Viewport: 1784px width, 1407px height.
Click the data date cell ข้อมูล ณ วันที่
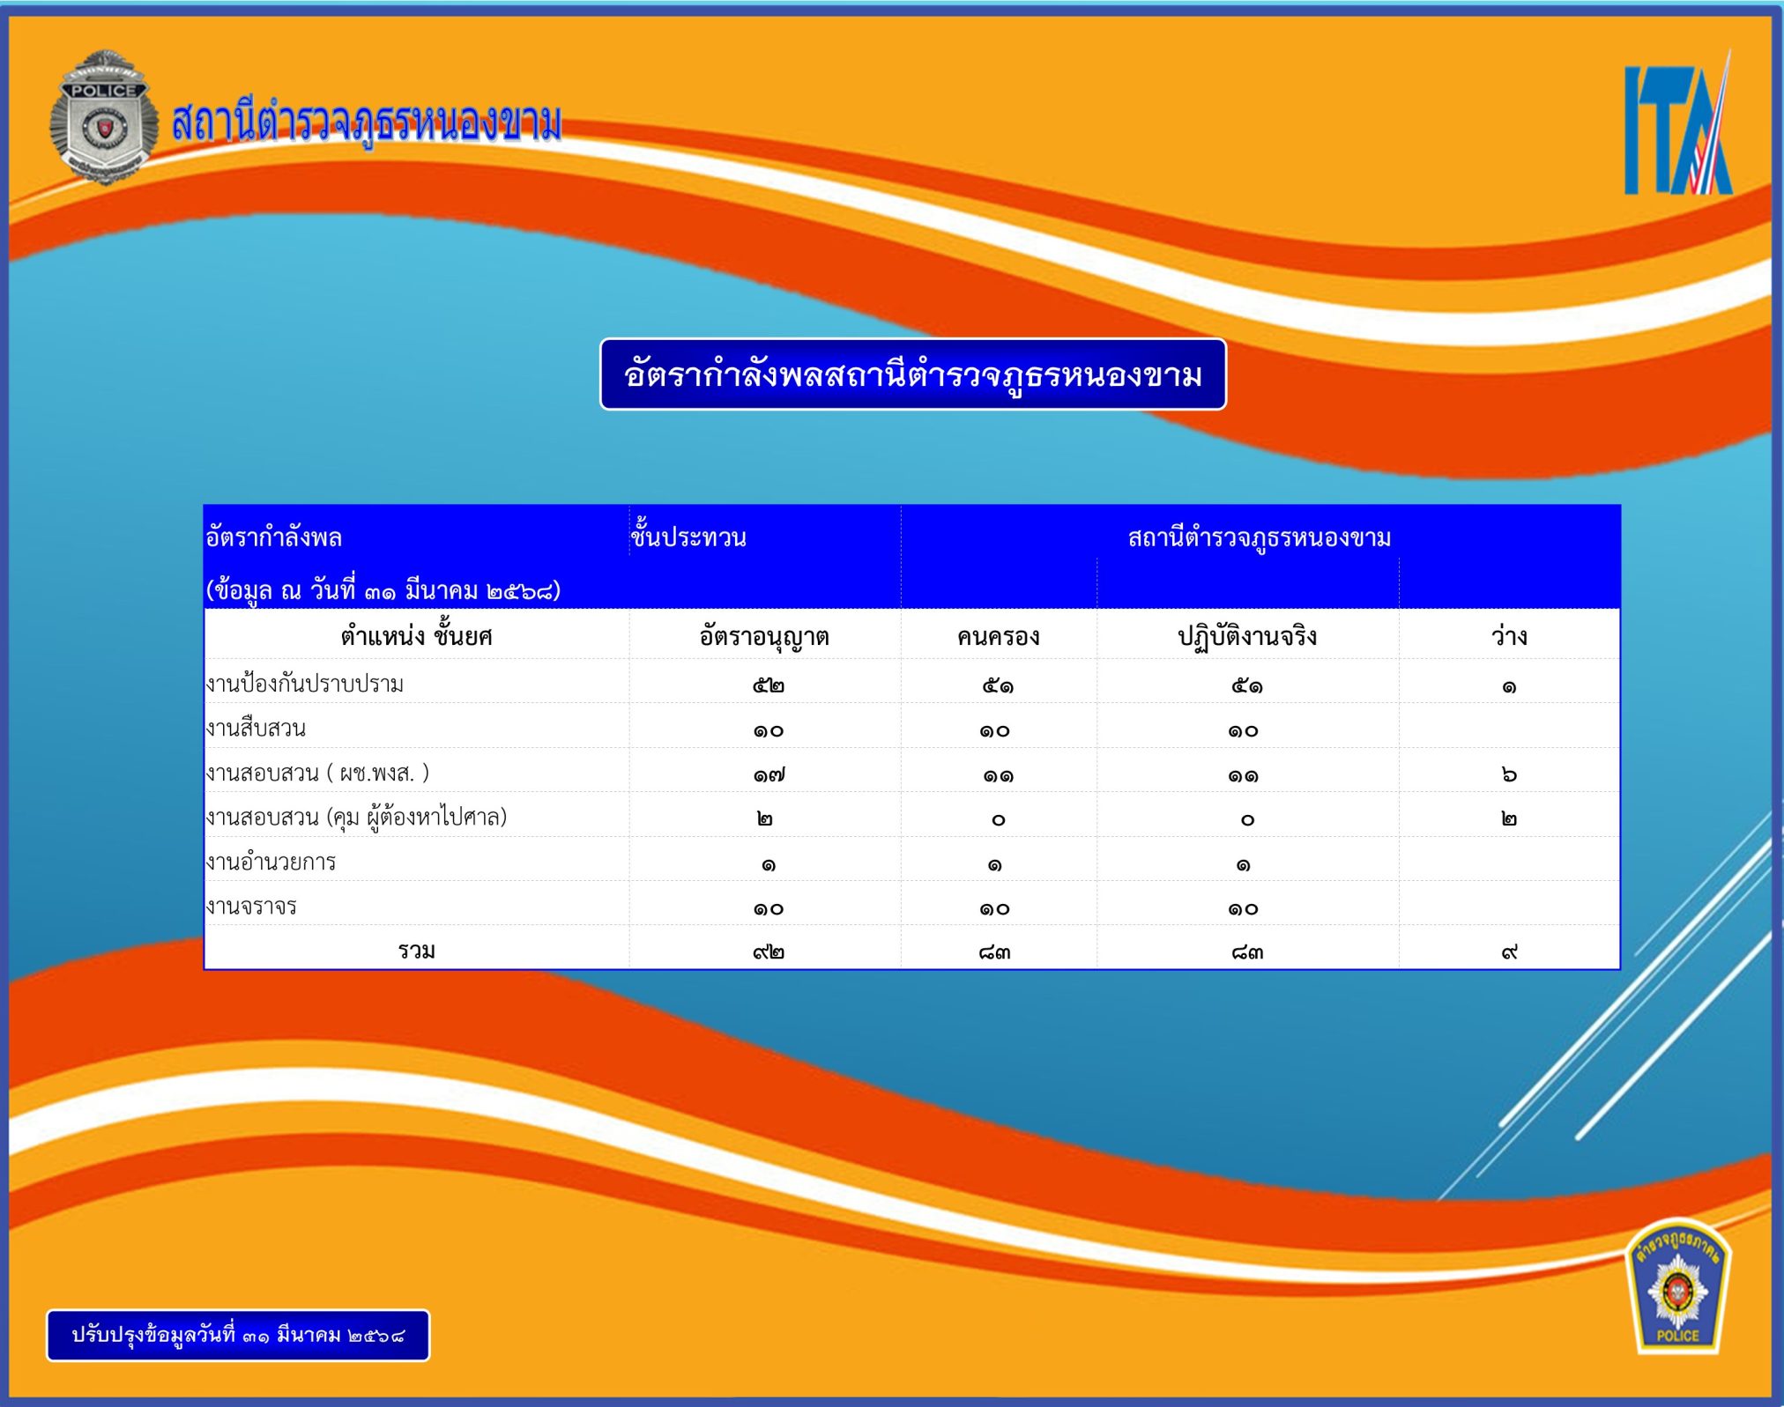pyautogui.click(x=383, y=589)
